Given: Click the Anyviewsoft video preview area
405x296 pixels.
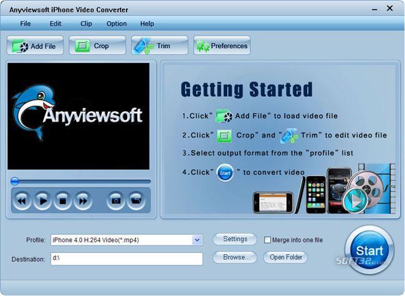Looking at the screenshot, I should (79, 116).
